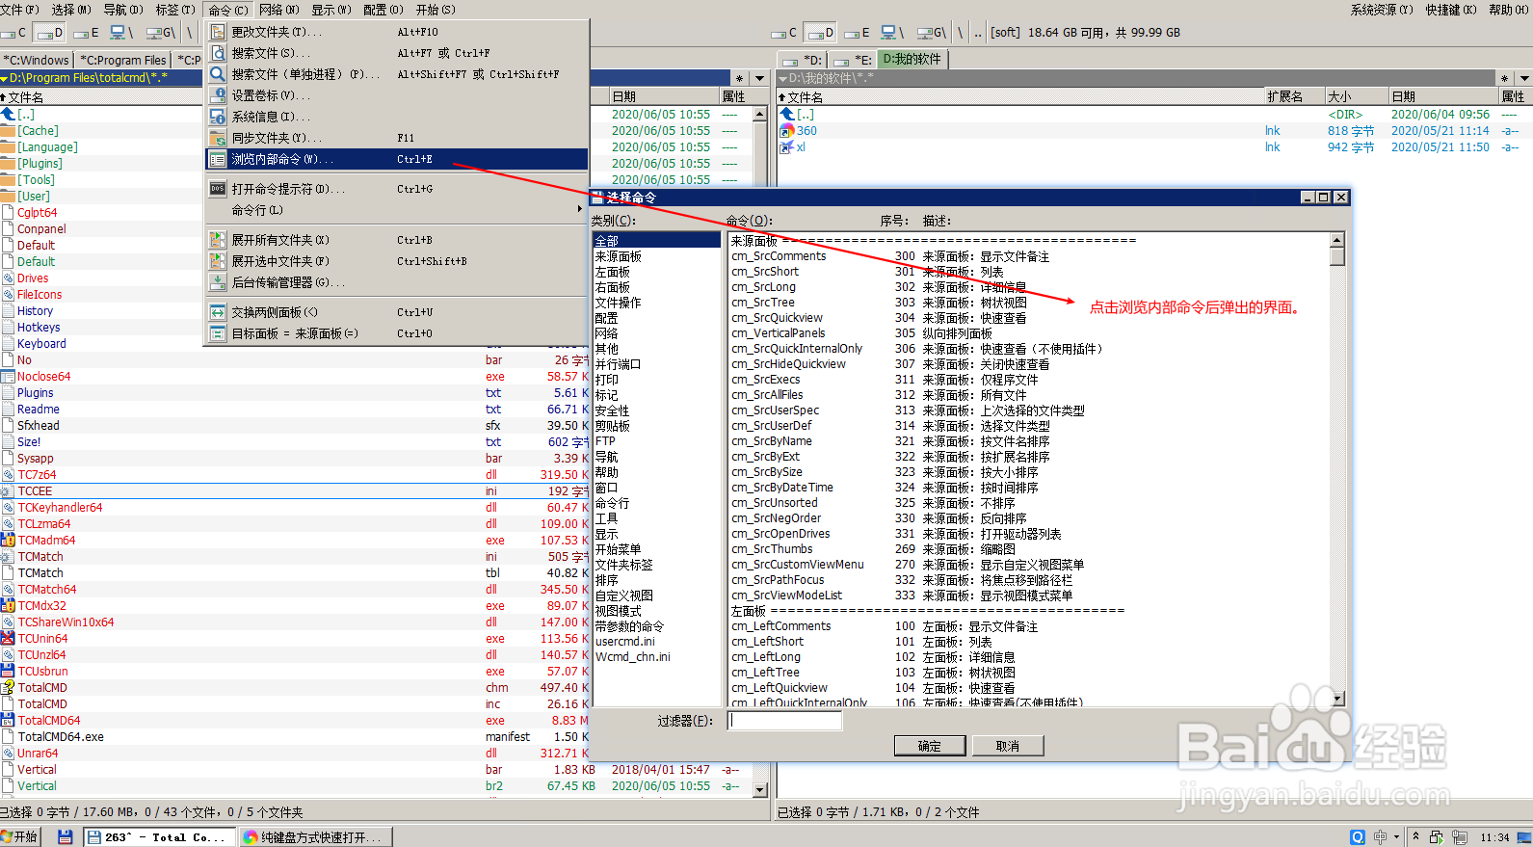
Task: Click 取消 button in 选择命令 dialog
Action: pyautogui.click(x=1008, y=746)
